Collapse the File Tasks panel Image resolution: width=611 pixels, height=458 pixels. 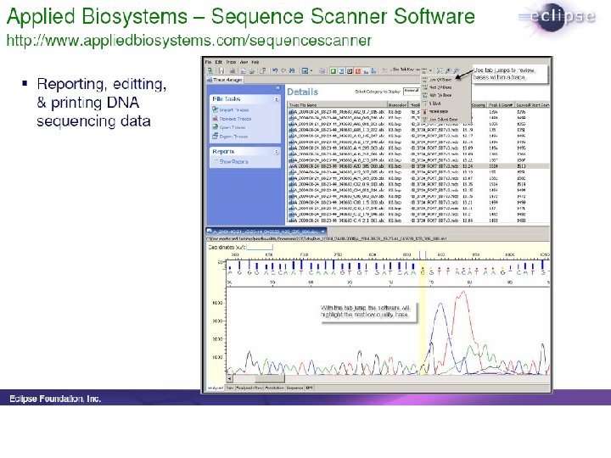(x=277, y=99)
